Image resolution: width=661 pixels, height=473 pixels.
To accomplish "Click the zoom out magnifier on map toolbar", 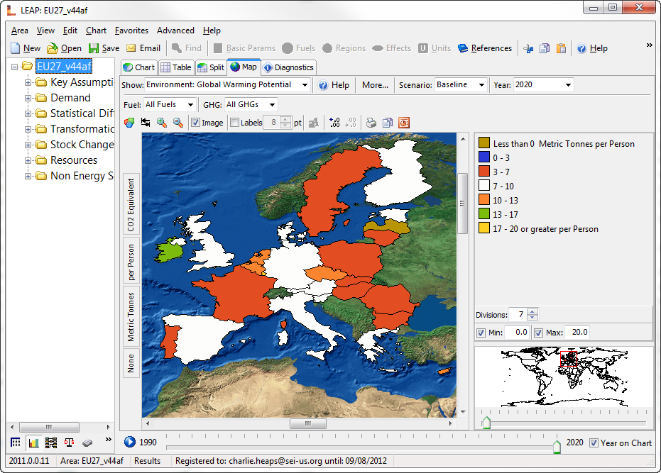I will point(178,123).
